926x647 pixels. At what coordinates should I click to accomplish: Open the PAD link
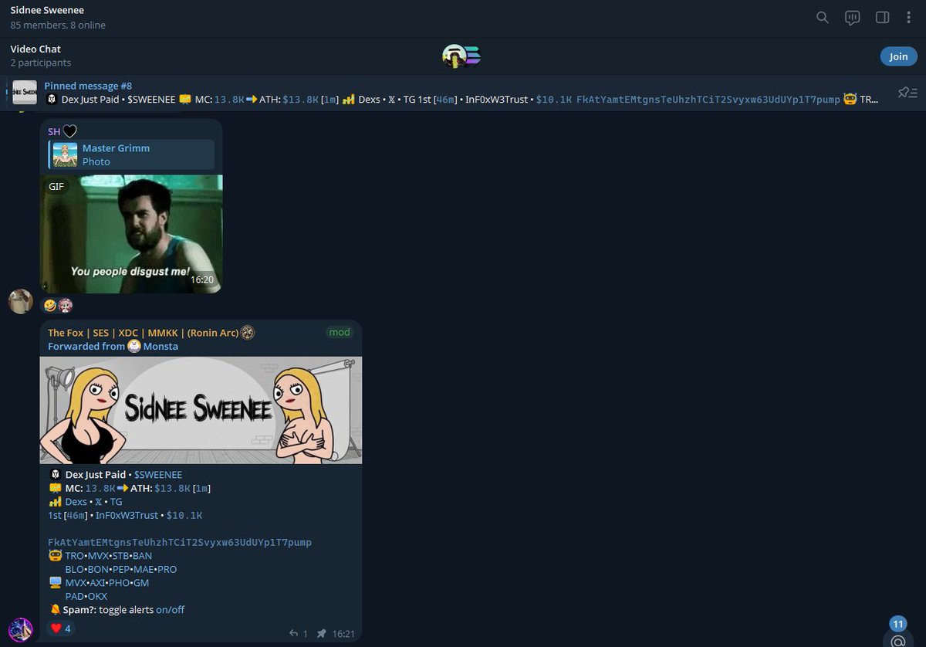75,597
